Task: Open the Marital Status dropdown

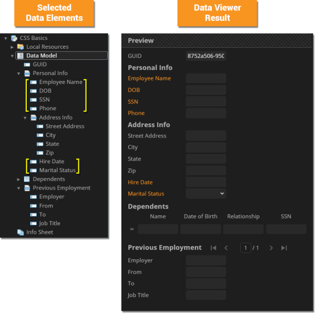Action: click(206, 194)
